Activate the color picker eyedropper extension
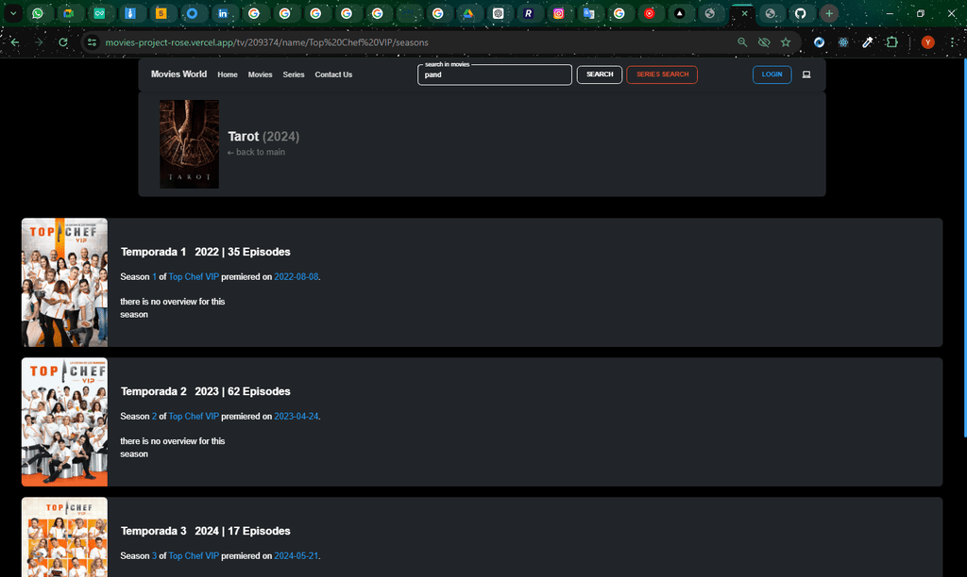Viewport: 967px width, 577px height. pyautogui.click(x=868, y=42)
